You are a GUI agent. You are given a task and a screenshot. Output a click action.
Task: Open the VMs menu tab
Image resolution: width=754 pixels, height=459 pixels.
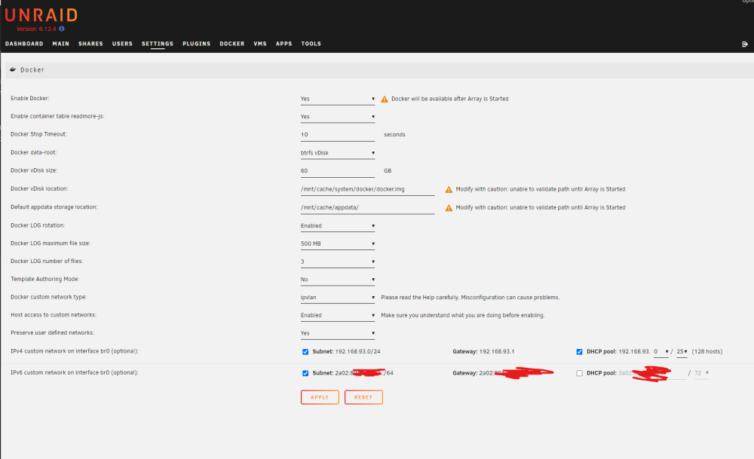[x=259, y=44]
